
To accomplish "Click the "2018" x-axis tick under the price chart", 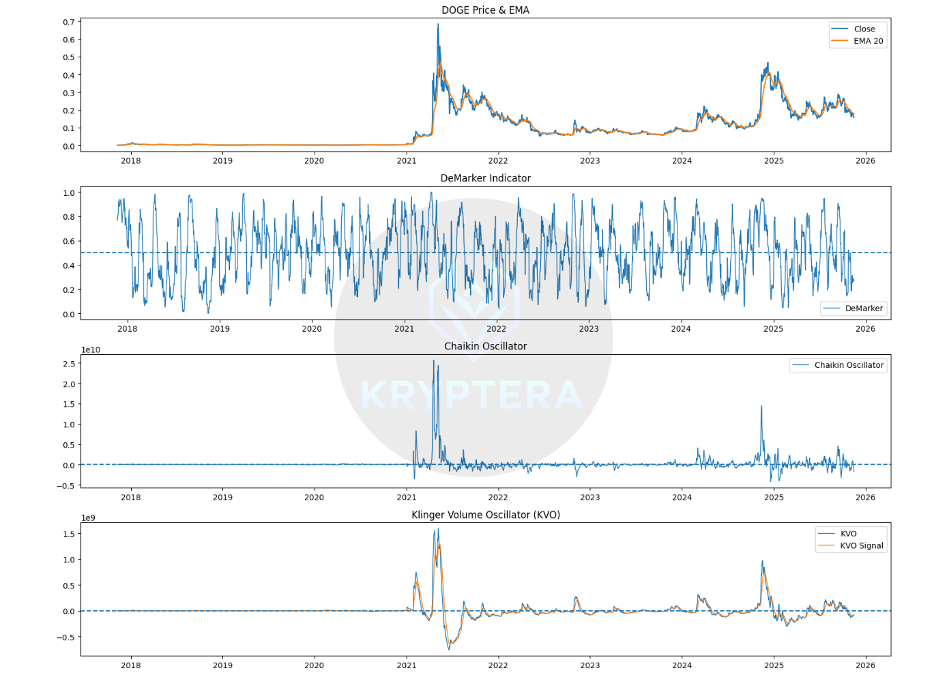I will pos(130,161).
